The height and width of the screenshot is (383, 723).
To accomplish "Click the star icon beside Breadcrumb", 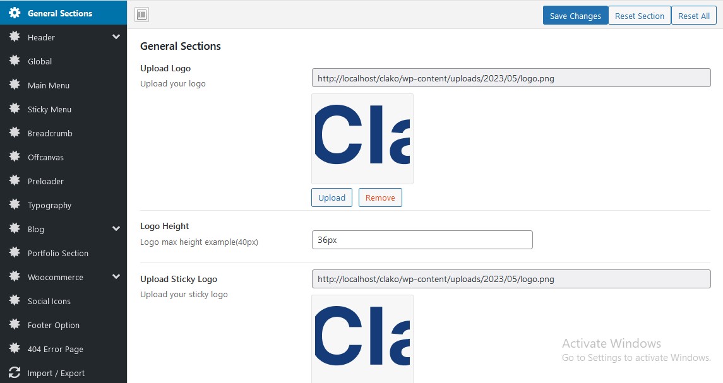I will (x=15, y=133).
